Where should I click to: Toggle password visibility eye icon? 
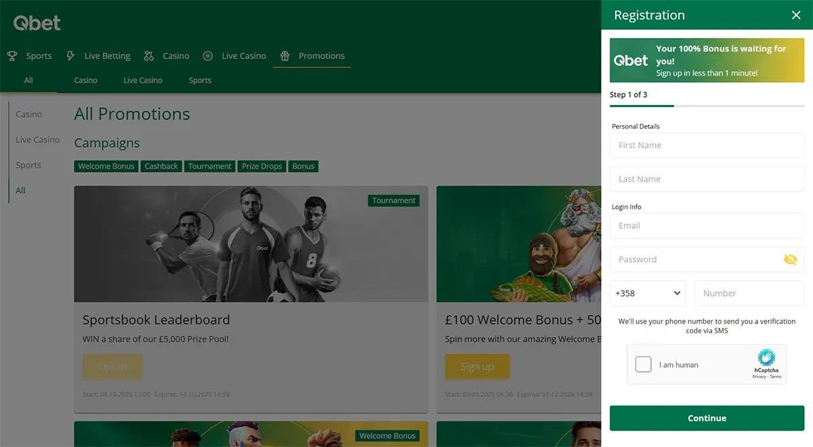(790, 259)
